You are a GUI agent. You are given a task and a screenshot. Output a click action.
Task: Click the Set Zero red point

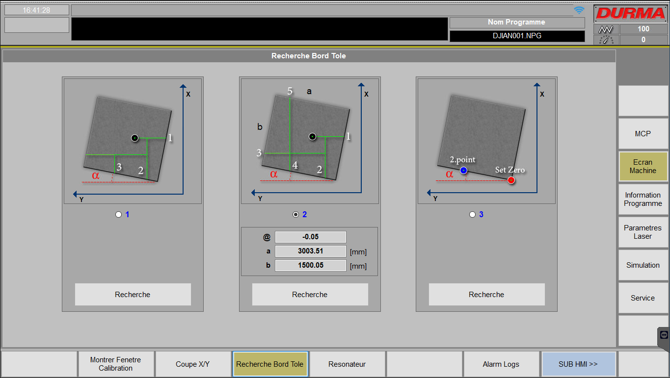(511, 180)
